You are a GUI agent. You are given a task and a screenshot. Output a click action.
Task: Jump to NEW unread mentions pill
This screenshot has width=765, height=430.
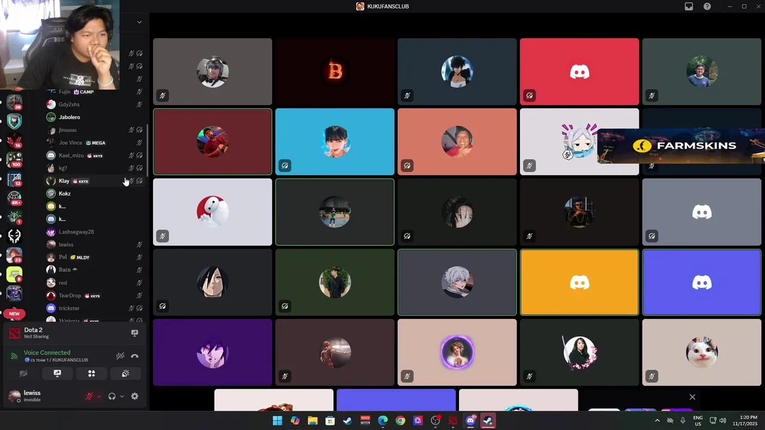click(x=14, y=314)
